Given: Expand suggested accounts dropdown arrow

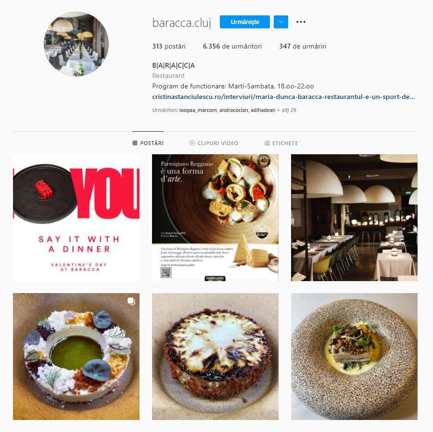Looking at the screenshot, I should [x=281, y=22].
